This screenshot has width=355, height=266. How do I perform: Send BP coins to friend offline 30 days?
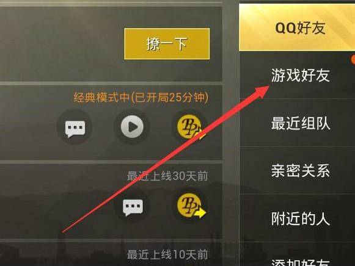pyautogui.click(x=190, y=206)
